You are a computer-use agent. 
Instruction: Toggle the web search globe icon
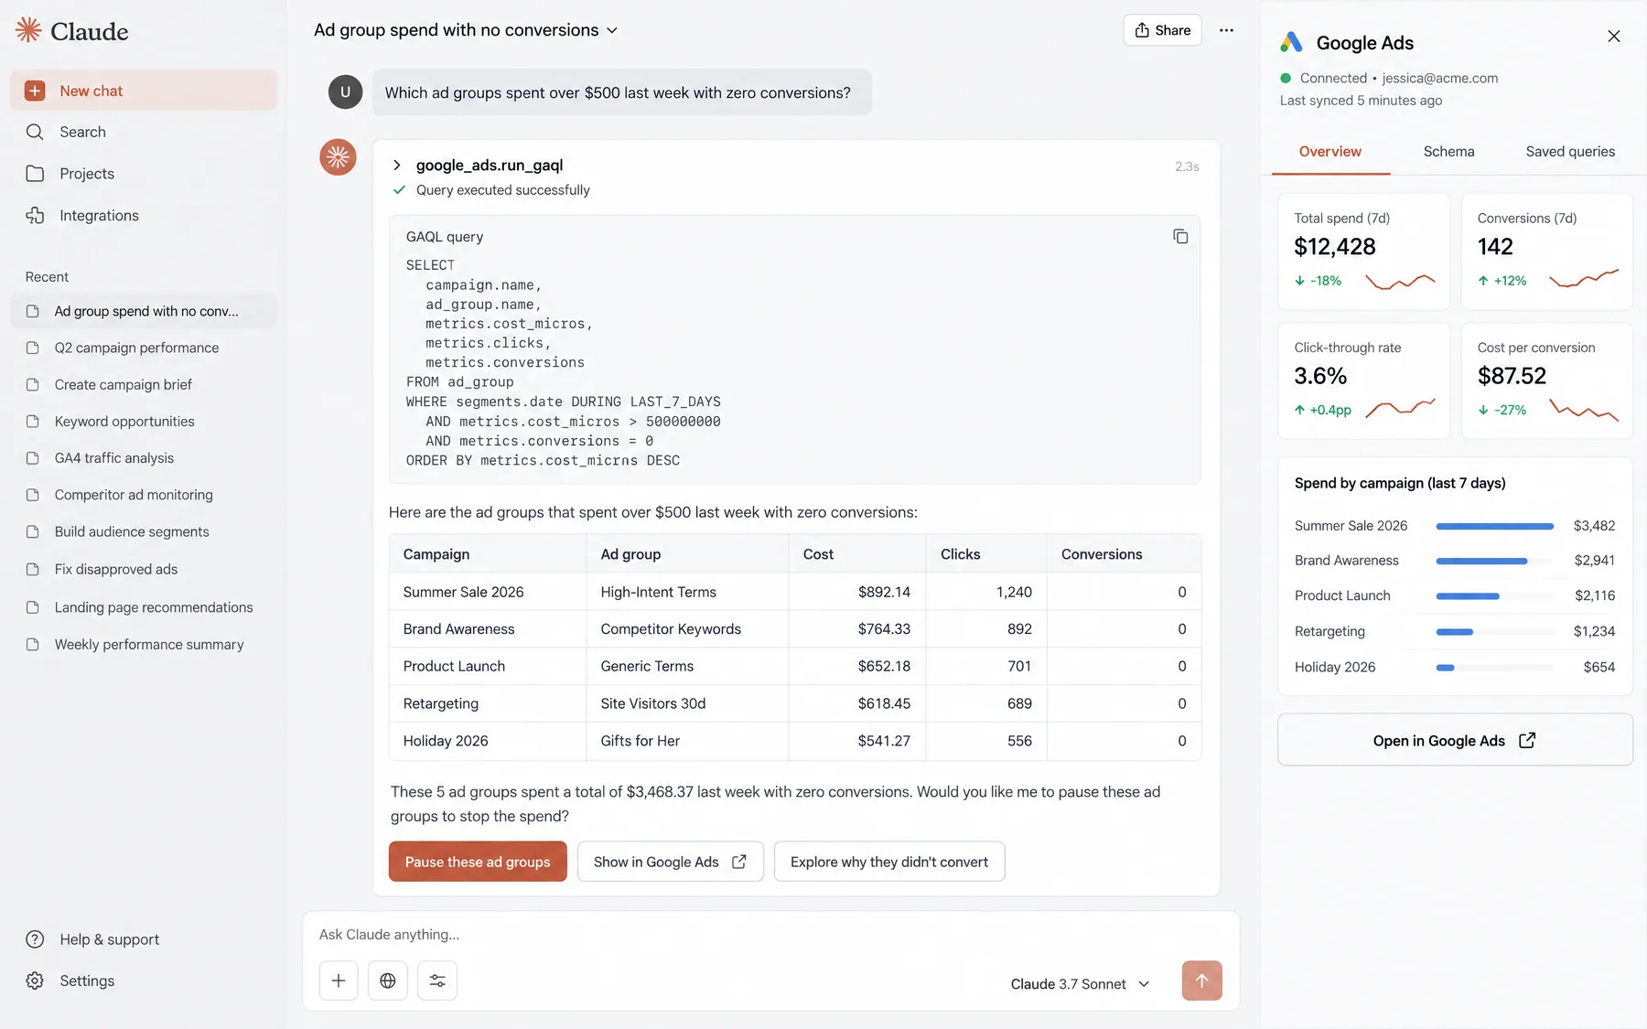click(388, 981)
